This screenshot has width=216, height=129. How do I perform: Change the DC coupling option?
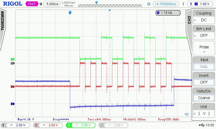click(x=204, y=20)
